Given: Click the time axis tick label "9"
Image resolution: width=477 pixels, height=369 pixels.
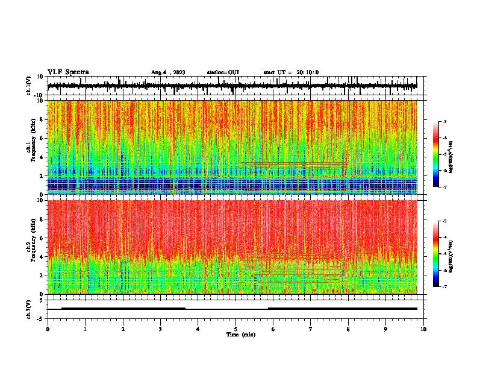Looking at the screenshot, I should (386, 329).
